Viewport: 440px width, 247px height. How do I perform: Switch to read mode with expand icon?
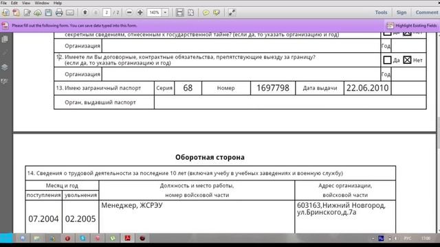pyautogui.click(x=232, y=12)
